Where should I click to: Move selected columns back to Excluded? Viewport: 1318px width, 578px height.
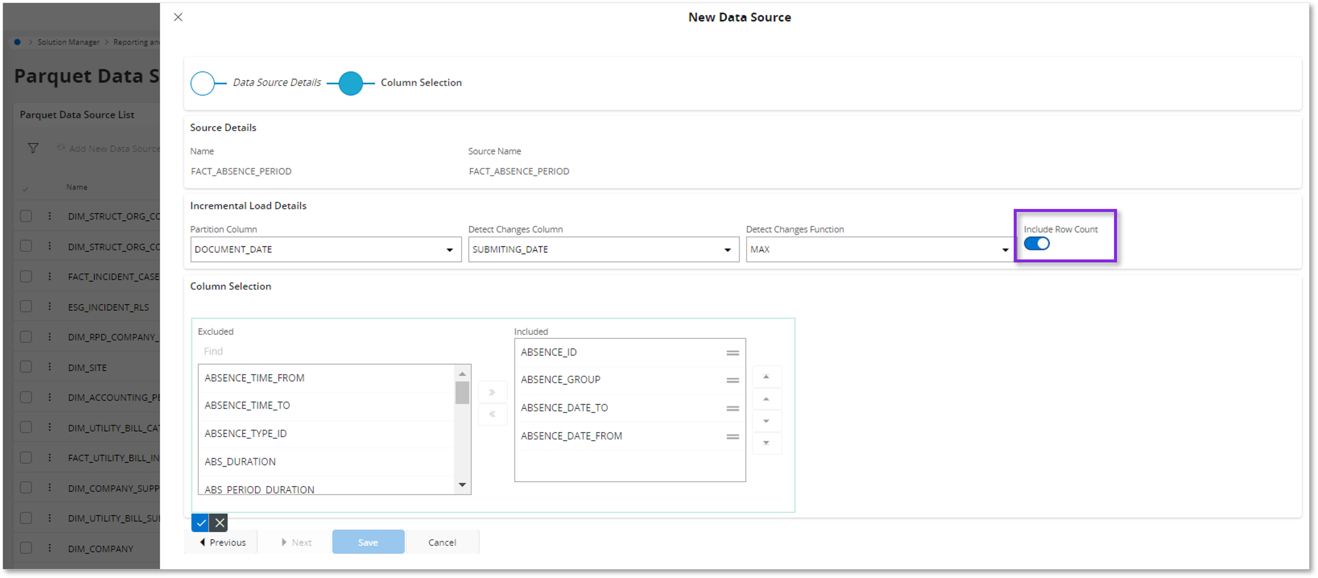(492, 414)
